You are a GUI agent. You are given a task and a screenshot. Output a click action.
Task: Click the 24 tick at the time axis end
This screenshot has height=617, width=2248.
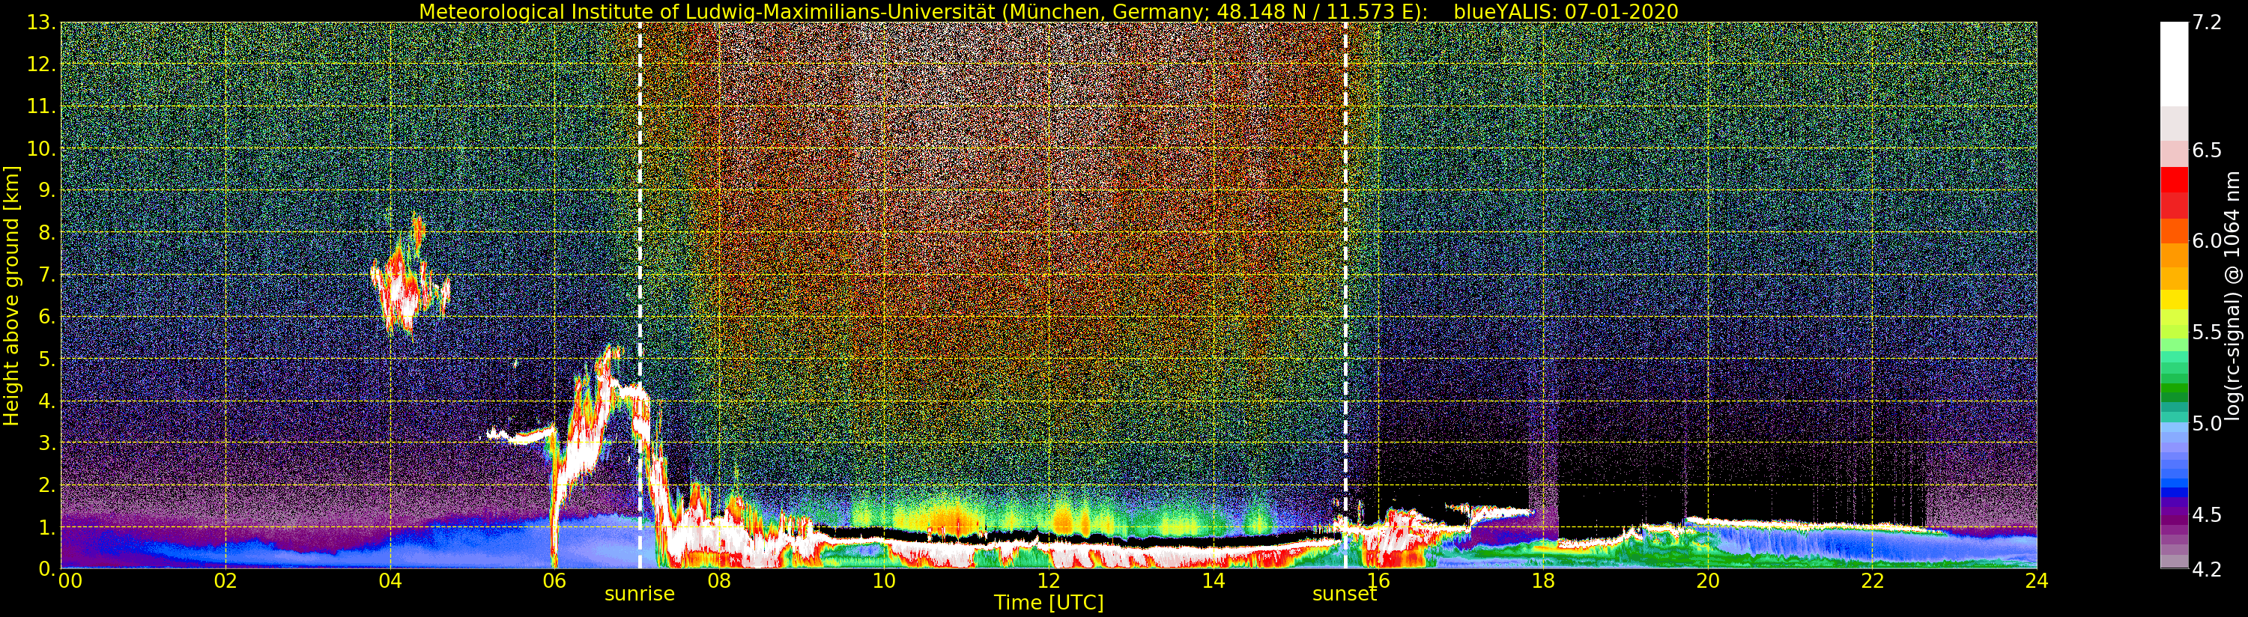point(2036,581)
